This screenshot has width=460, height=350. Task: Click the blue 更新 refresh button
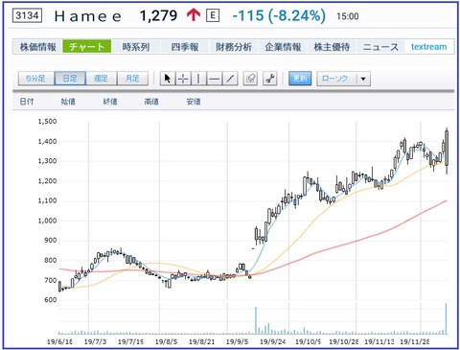(300, 79)
